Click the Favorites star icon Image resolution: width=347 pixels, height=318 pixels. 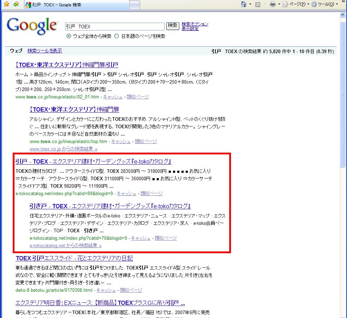click(6, 4)
